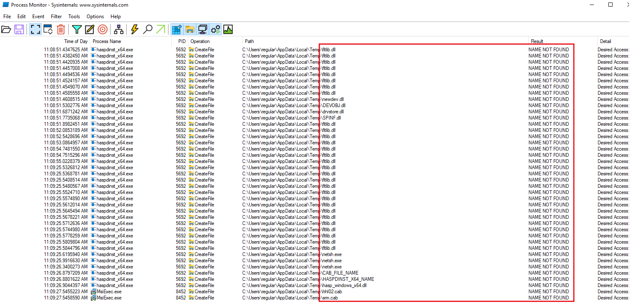Maximize the Process Monitor window

point(610,5)
